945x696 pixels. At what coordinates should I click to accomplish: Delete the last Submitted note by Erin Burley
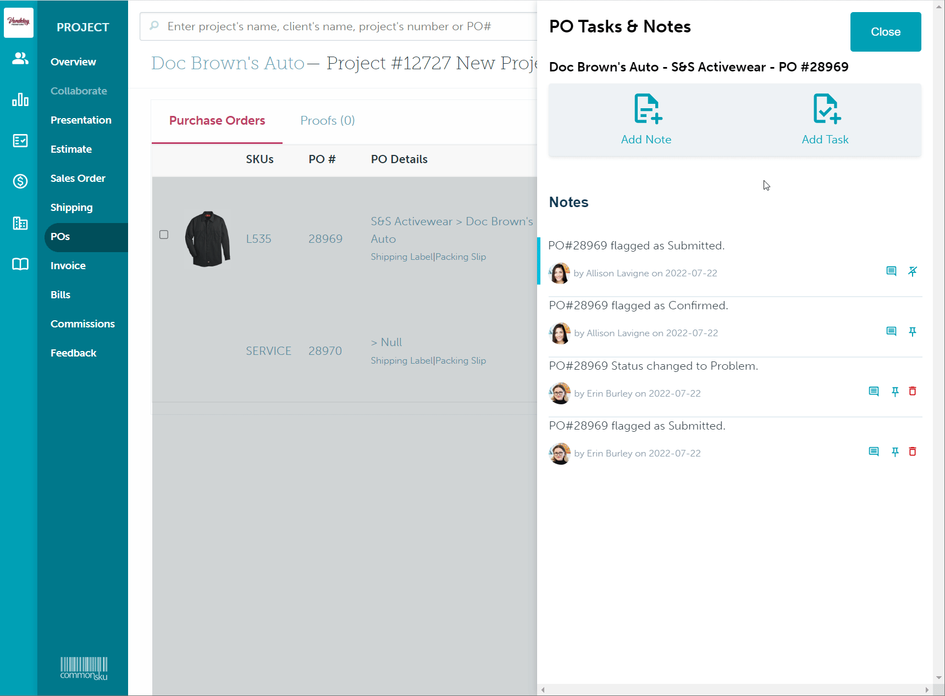point(913,452)
